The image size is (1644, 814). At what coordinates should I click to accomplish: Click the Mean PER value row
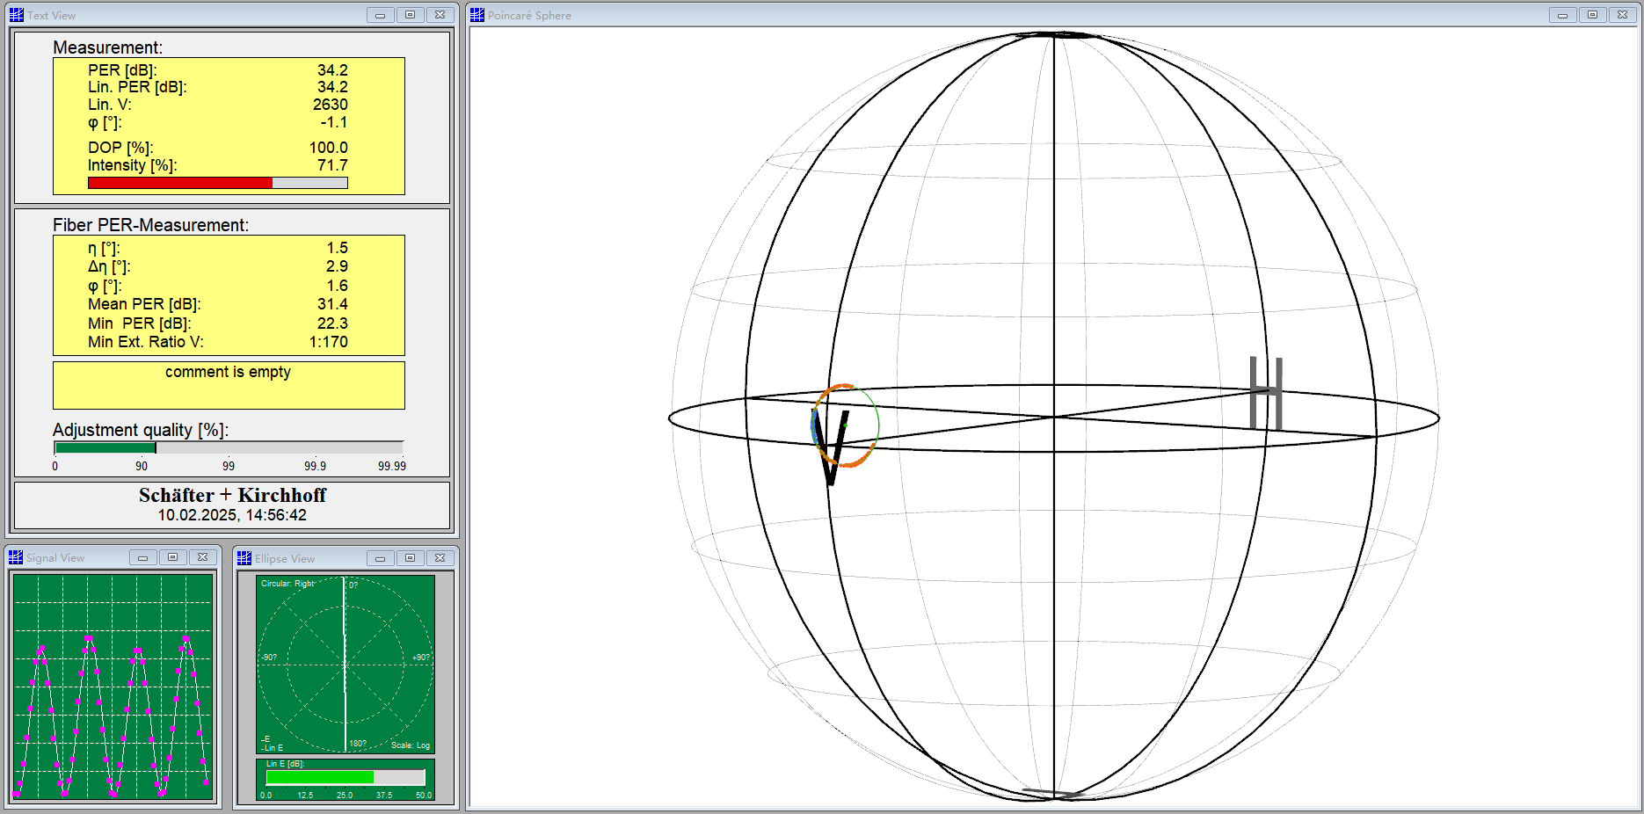coord(218,304)
